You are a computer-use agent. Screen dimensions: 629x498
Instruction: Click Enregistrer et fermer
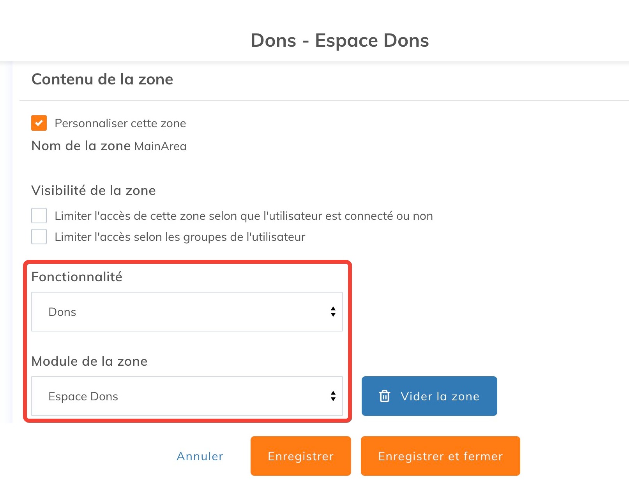440,456
